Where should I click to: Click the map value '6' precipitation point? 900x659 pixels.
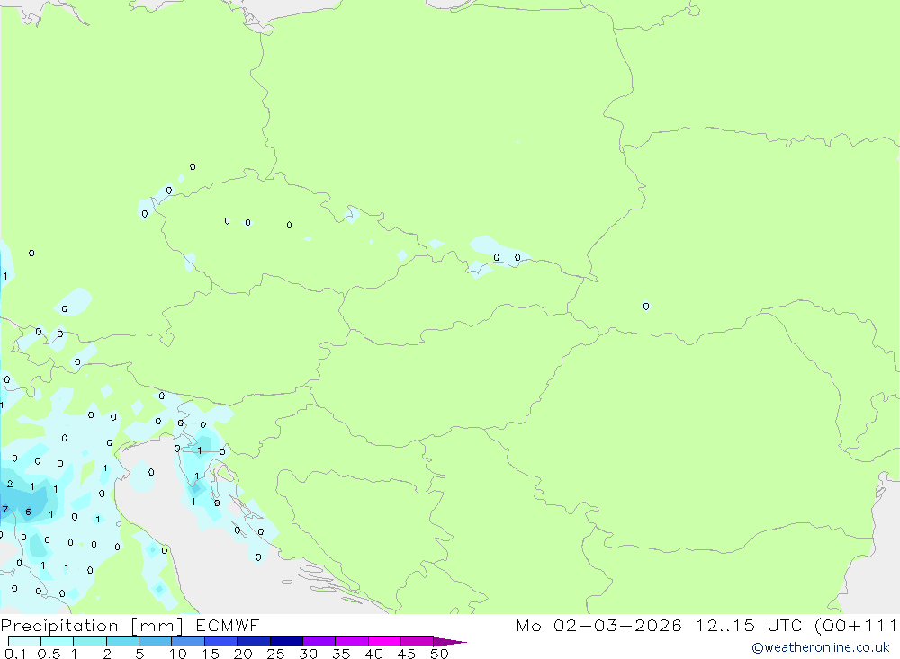pos(28,512)
